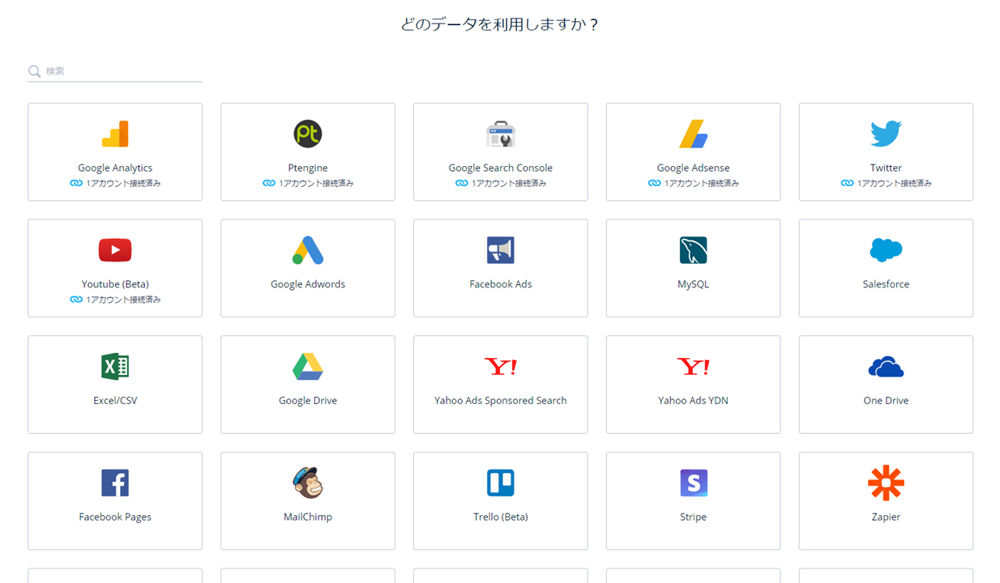Click the Google Adwords label
Viewport: 1000px width, 583px height.
coord(308,284)
